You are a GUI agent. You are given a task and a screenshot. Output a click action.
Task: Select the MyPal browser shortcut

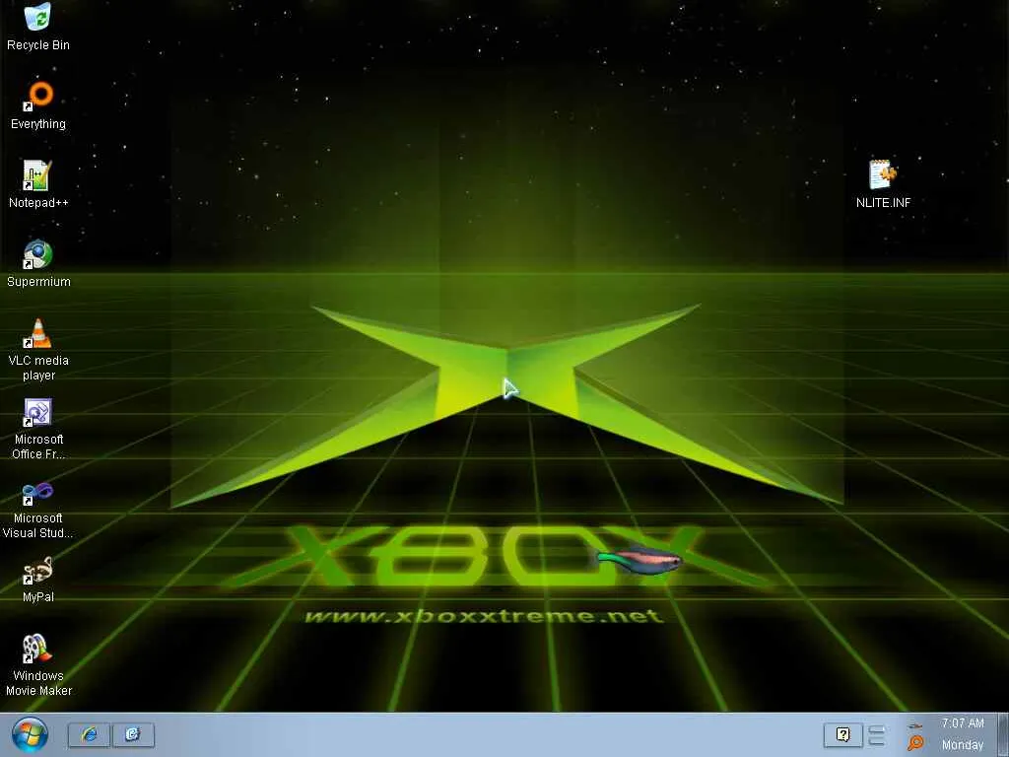38,580
